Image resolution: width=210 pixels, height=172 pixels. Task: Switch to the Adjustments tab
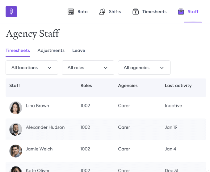[51, 50]
